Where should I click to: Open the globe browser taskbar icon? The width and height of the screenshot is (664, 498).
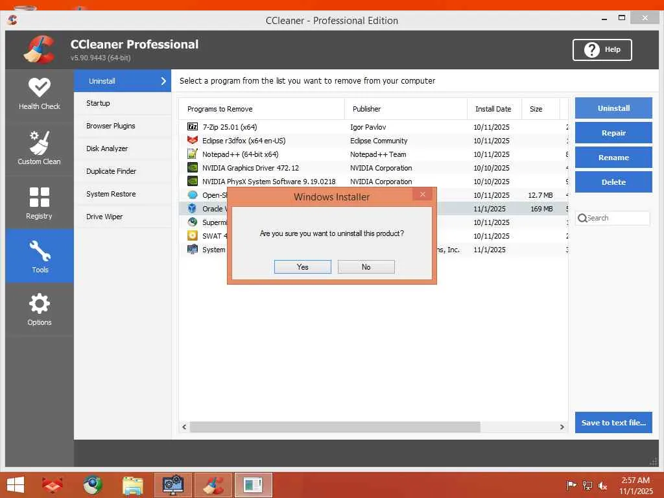pyautogui.click(x=92, y=485)
